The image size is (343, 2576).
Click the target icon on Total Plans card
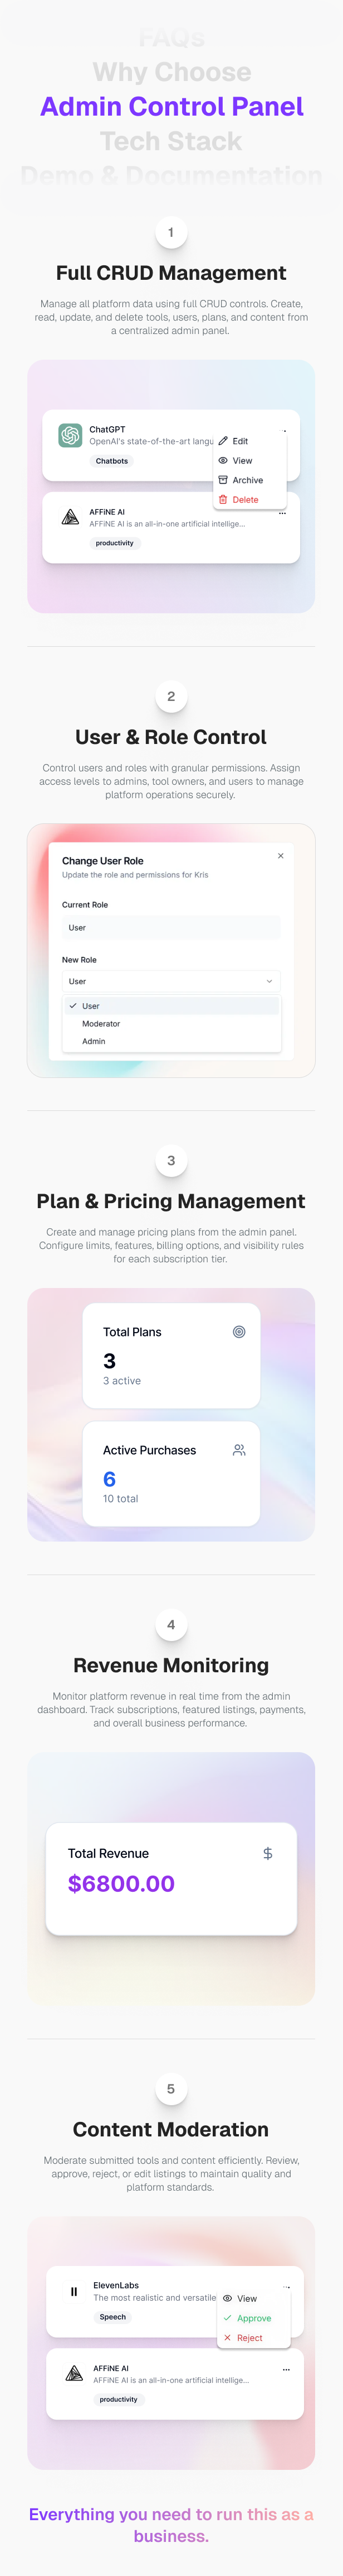[x=239, y=1332]
